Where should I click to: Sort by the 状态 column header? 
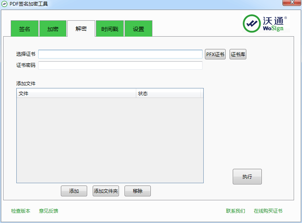pos(168,94)
